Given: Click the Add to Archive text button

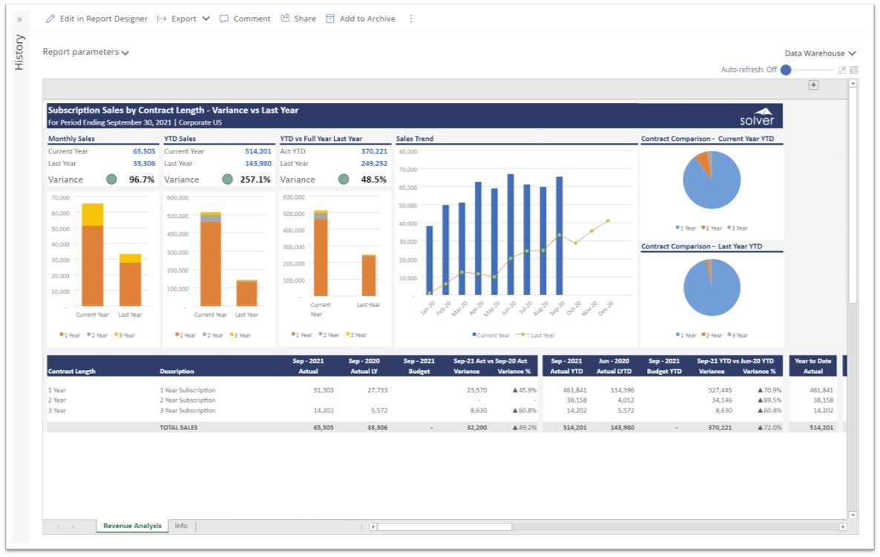Looking at the screenshot, I should [367, 19].
